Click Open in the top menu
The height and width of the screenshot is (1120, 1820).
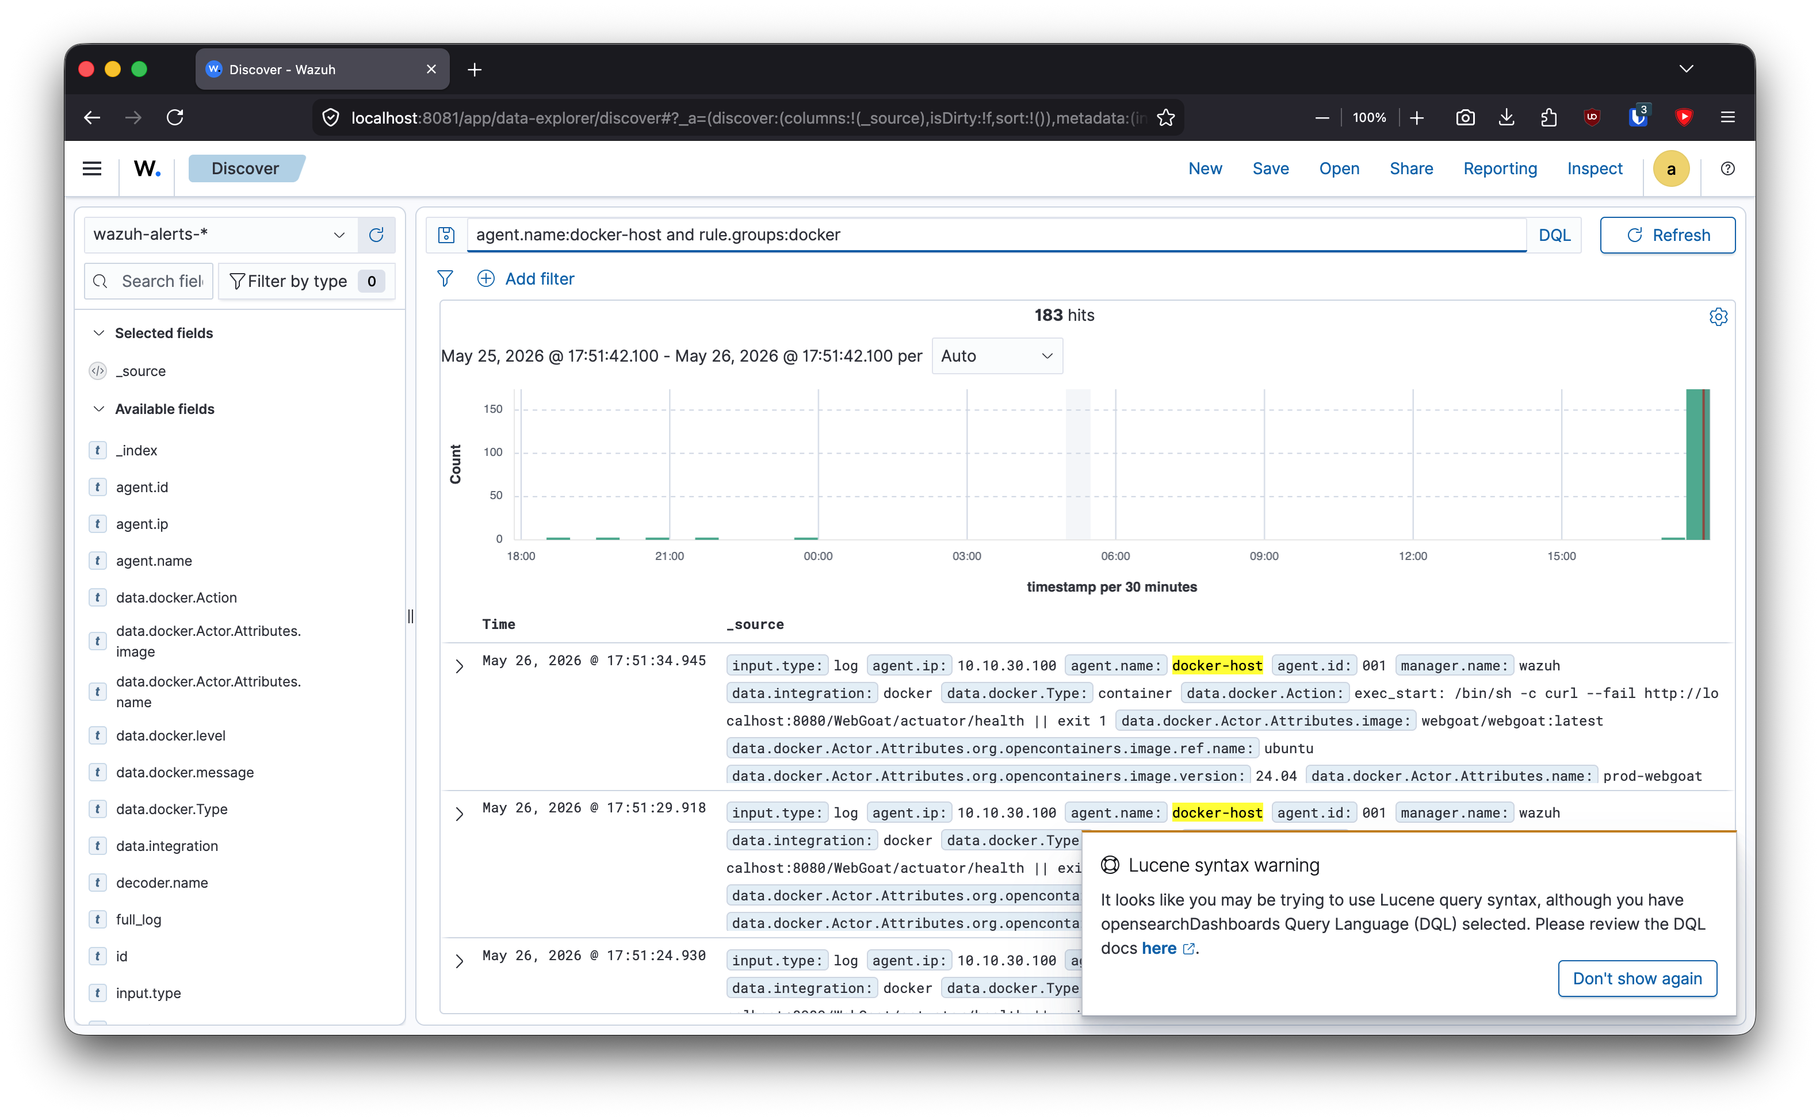coord(1339,169)
